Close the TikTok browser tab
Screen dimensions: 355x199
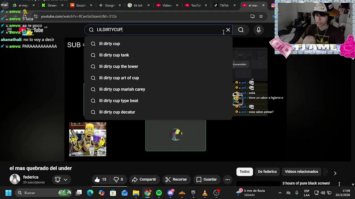point(235,5)
